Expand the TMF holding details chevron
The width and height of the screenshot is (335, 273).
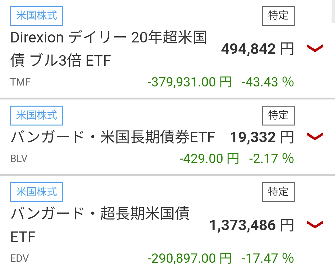pyautogui.click(x=315, y=48)
